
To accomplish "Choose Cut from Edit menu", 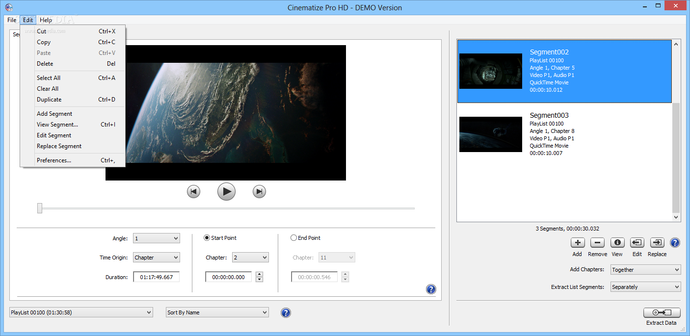I will pos(73,31).
